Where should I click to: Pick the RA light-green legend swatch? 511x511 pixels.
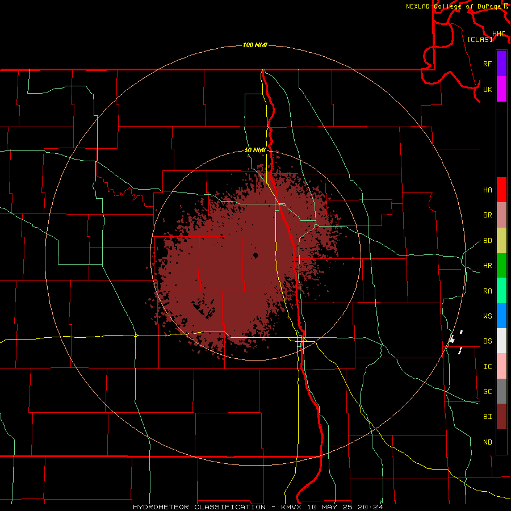point(501,291)
